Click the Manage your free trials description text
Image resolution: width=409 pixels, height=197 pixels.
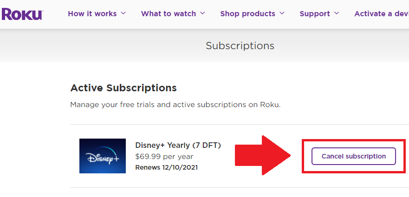click(175, 105)
